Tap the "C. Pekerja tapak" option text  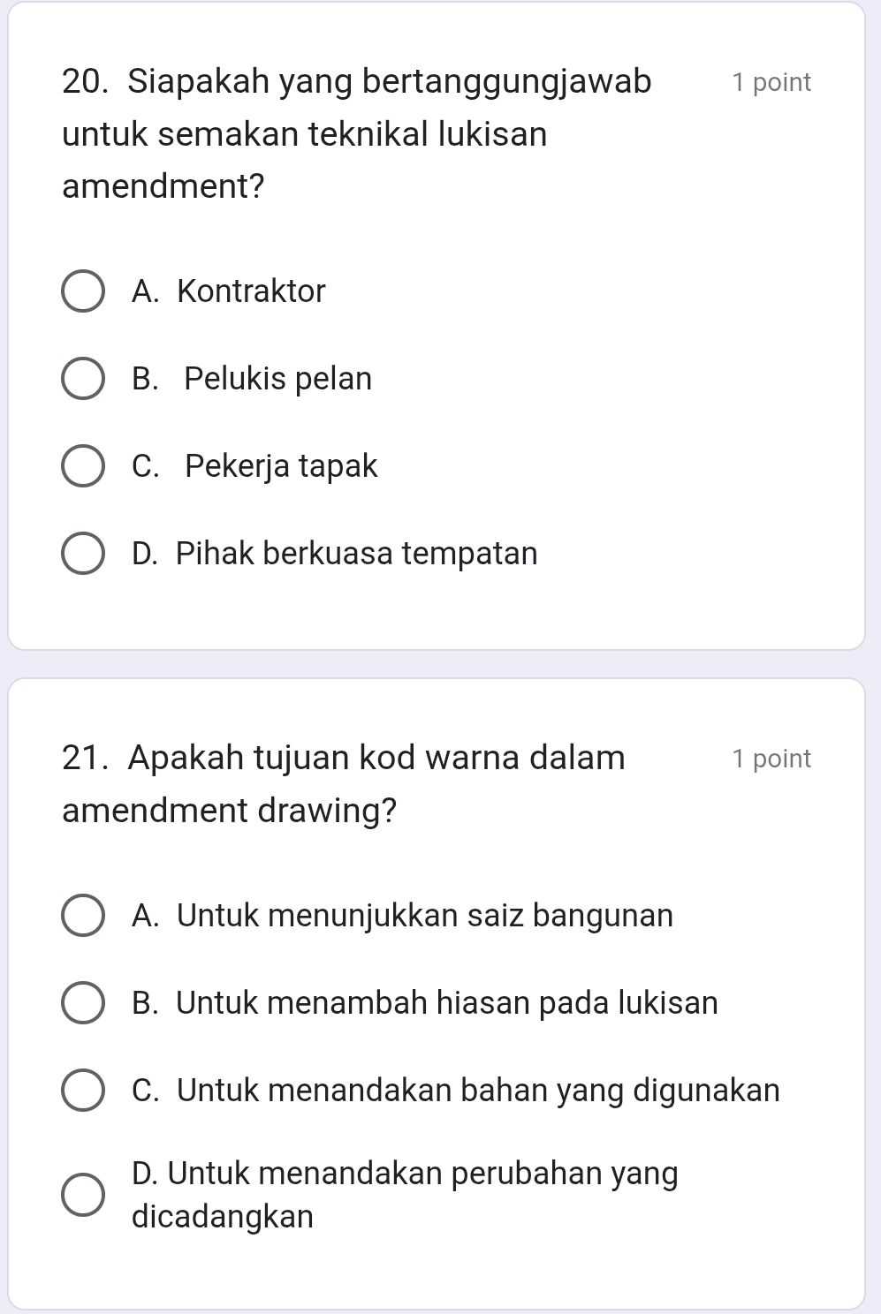tap(254, 466)
